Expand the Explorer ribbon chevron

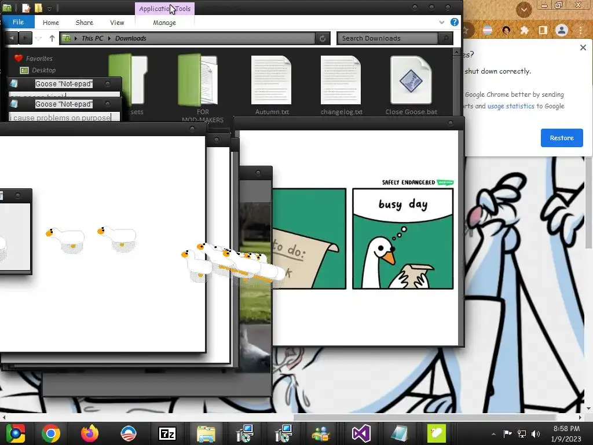click(442, 23)
